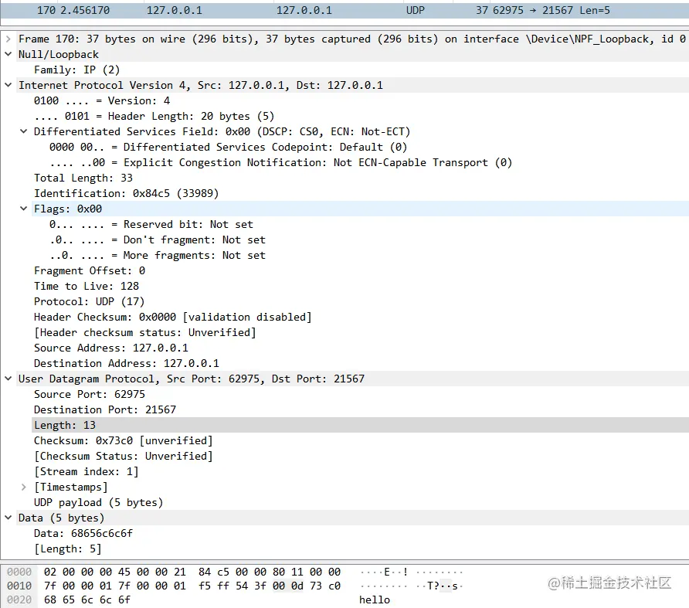Select the 'Fragment Offset: 0' field
The image size is (689, 608).
90,271
